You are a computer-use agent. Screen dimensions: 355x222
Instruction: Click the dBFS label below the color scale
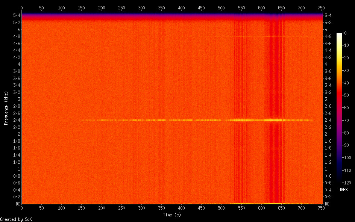tap(343, 189)
